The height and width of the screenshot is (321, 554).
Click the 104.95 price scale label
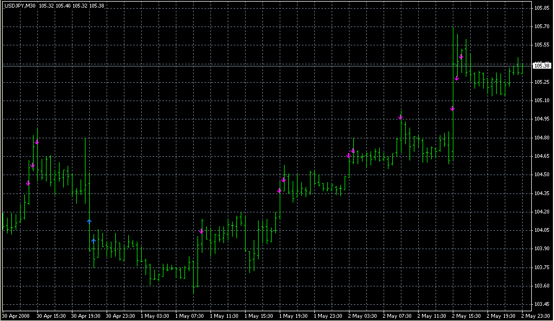click(541, 119)
